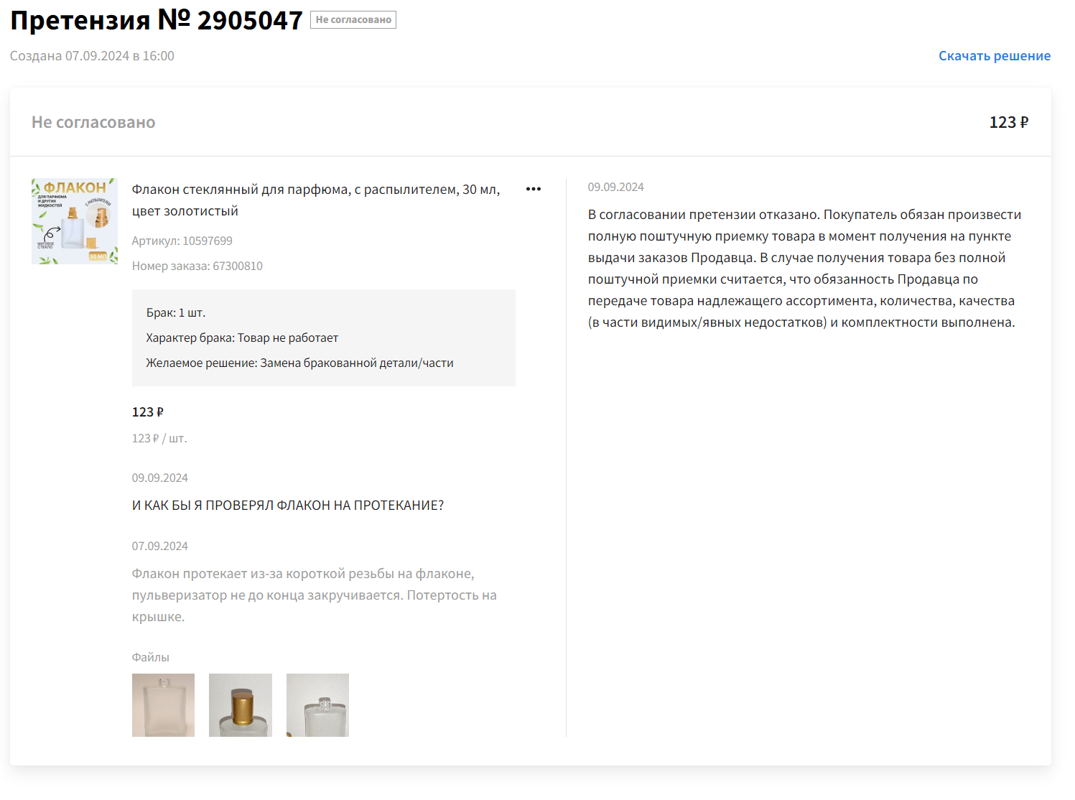Click the "Не согласовано" card header
1075x800 pixels.
tap(93, 122)
